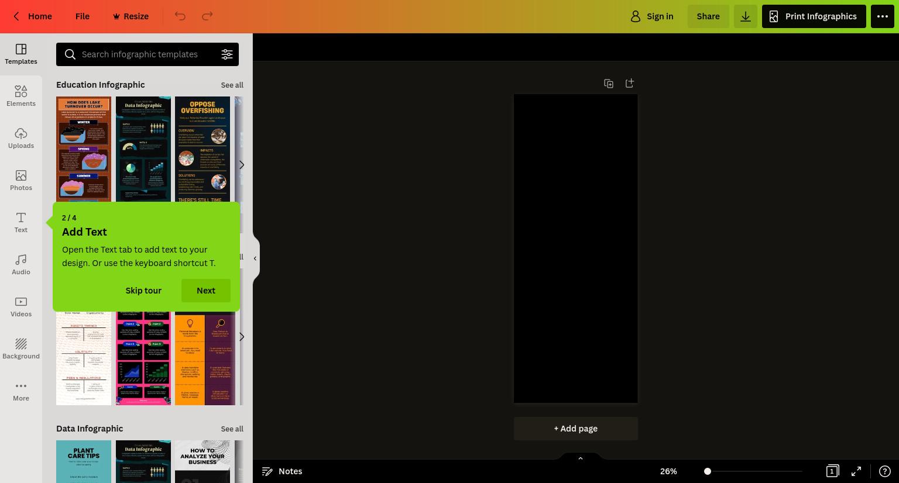This screenshot has height=483, width=899.
Task: Show next Education Infographic templates arrow
Action: coord(241,165)
